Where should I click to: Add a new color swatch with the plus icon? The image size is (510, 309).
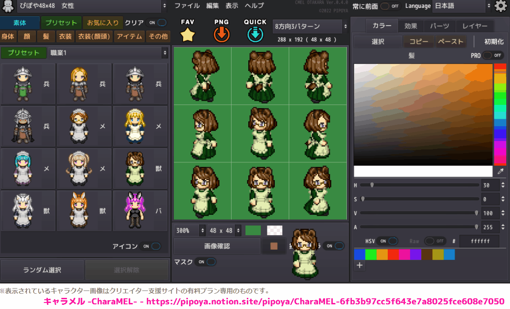tap(360, 265)
